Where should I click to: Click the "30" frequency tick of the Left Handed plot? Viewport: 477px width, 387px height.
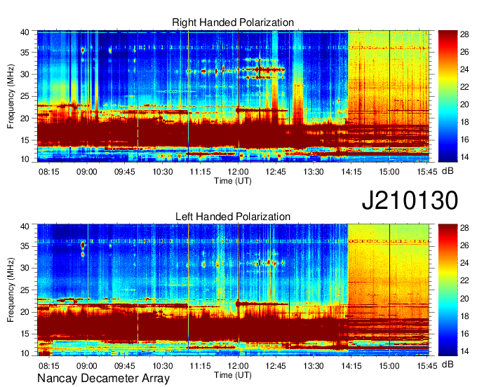tap(25, 268)
